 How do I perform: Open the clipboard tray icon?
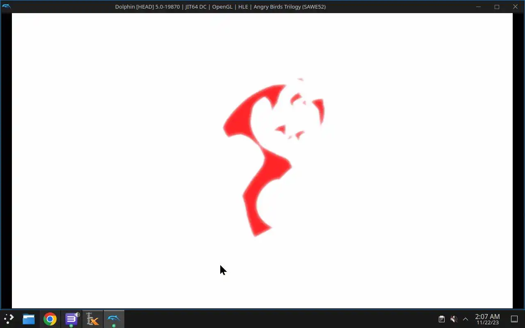pos(441,319)
